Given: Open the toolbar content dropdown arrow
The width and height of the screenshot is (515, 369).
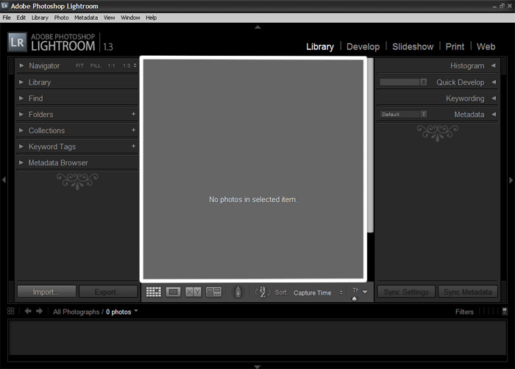Looking at the screenshot, I should tap(365, 291).
